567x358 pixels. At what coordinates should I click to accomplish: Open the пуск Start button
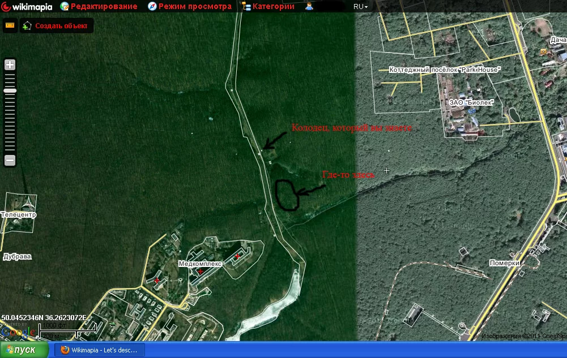[24, 350]
